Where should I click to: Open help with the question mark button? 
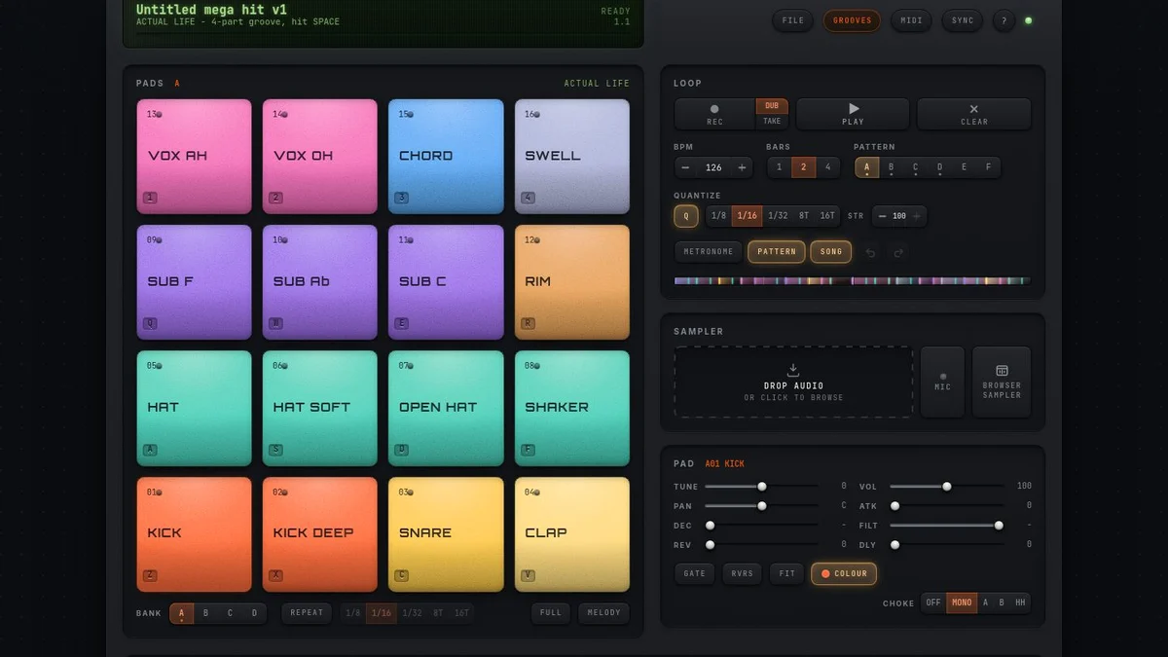tap(1003, 20)
